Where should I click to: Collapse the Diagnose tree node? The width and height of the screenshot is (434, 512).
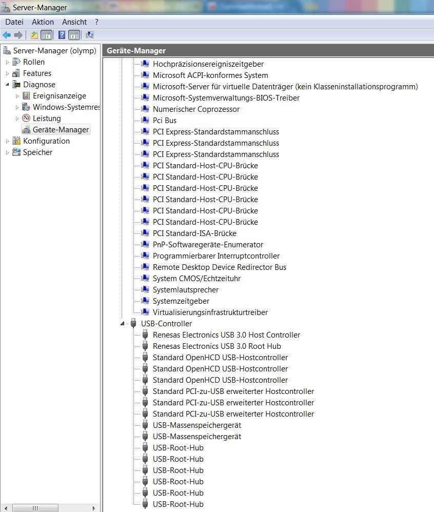7,85
